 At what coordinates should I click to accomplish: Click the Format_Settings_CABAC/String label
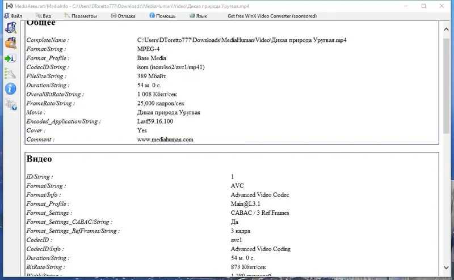pyautogui.click(x=69, y=222)
